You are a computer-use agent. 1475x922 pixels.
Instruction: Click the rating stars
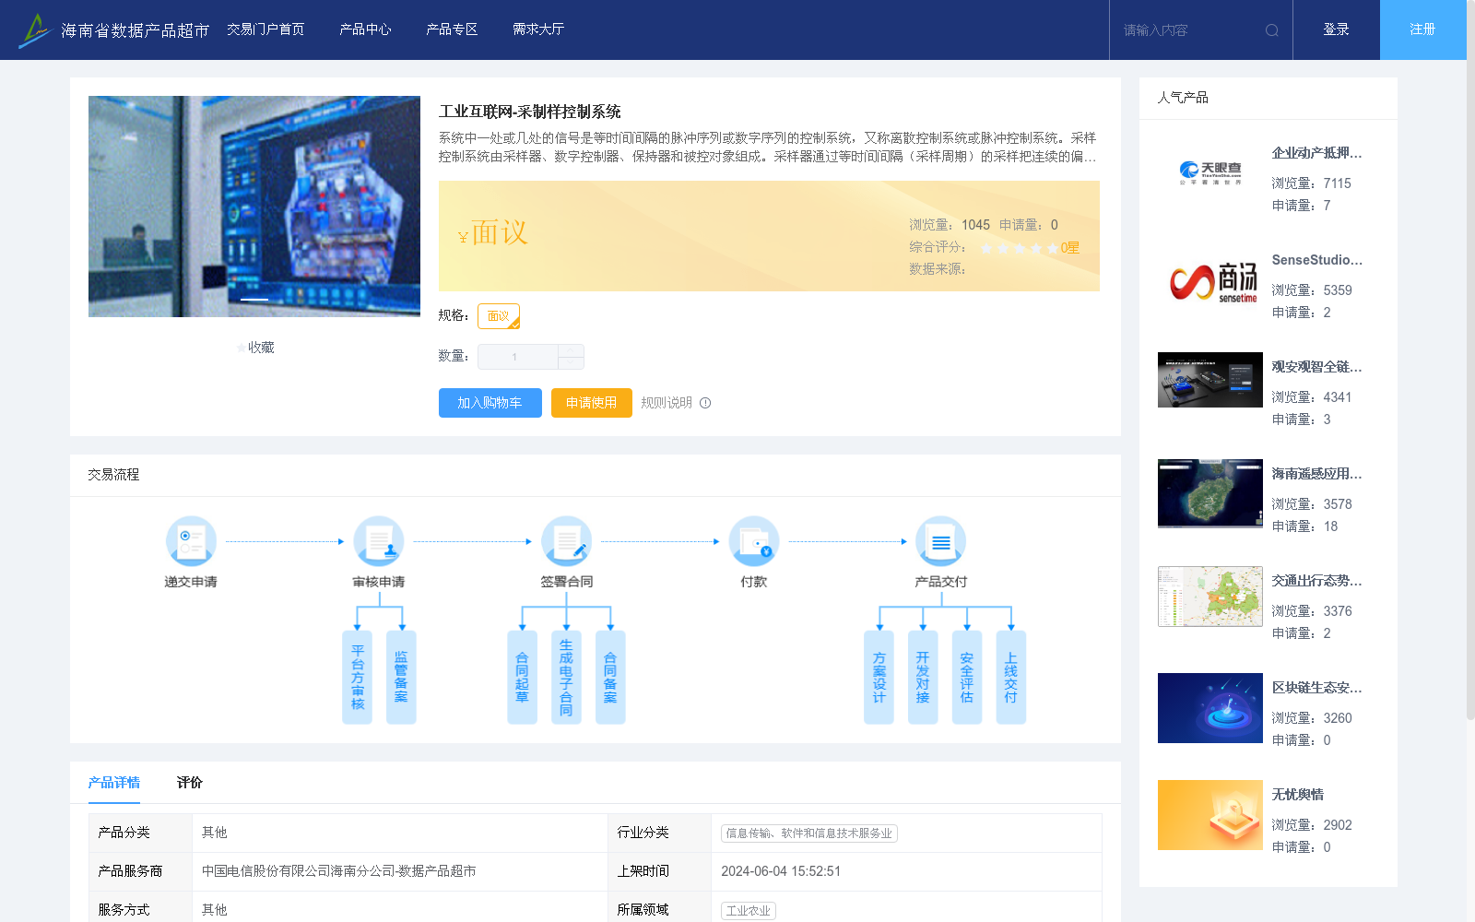pyautogui.click(x=1020, y=248)
